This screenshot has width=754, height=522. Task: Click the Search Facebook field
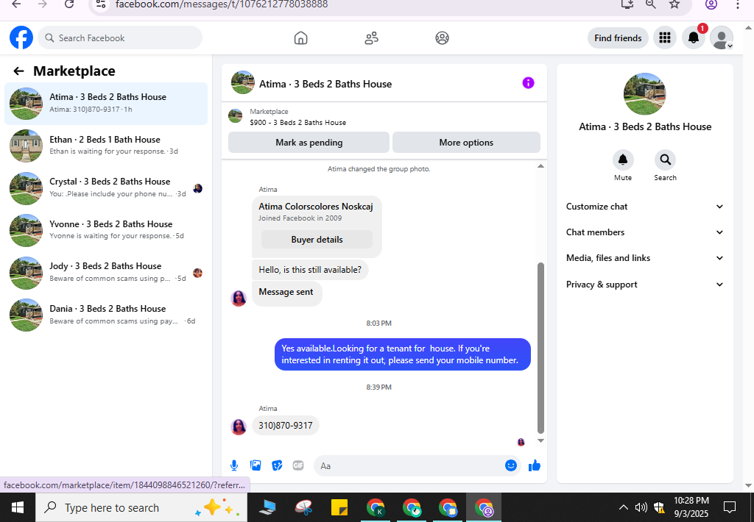(x=120, y=38)
